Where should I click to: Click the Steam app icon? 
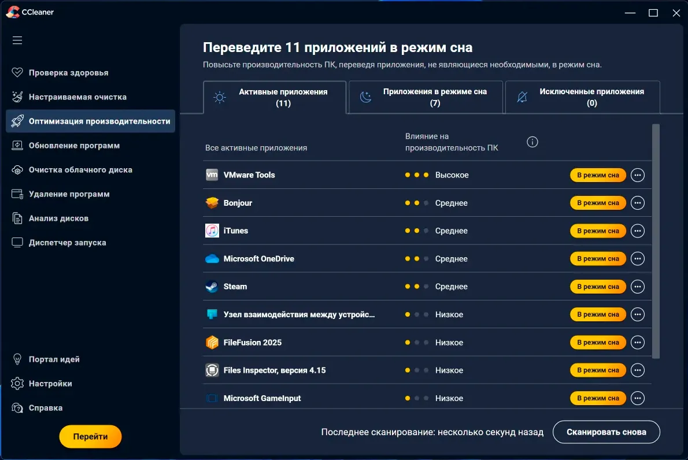[212, 287]
